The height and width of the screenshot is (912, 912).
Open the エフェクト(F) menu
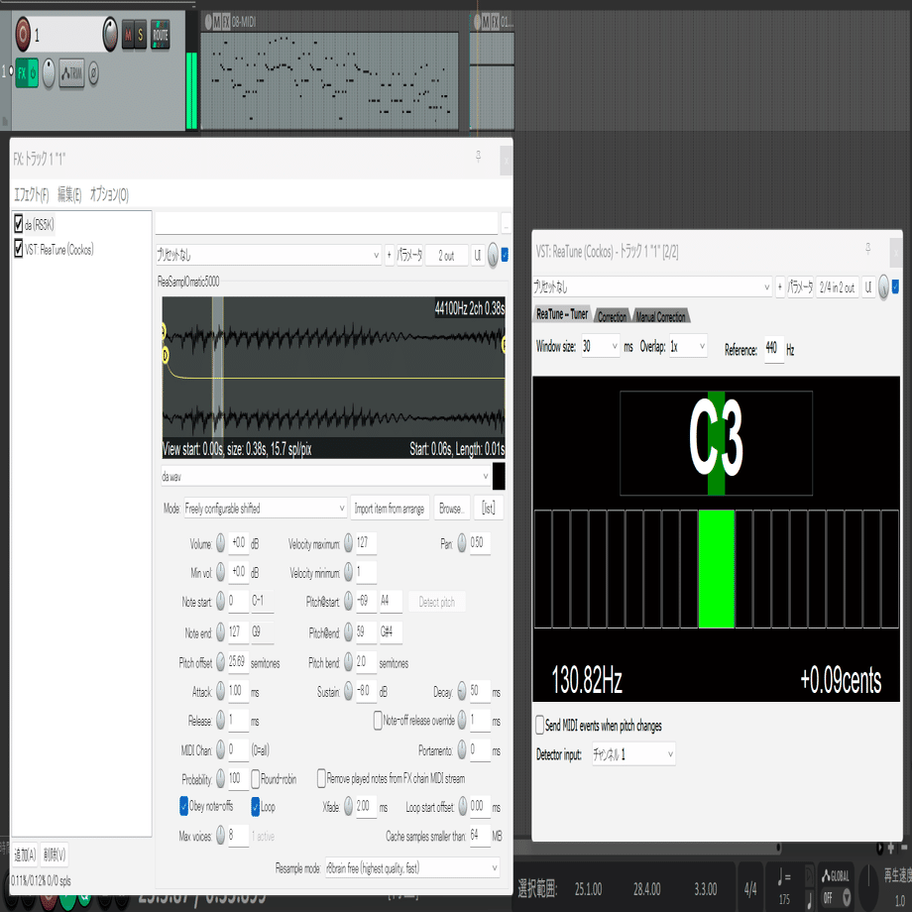coord(32,194)
